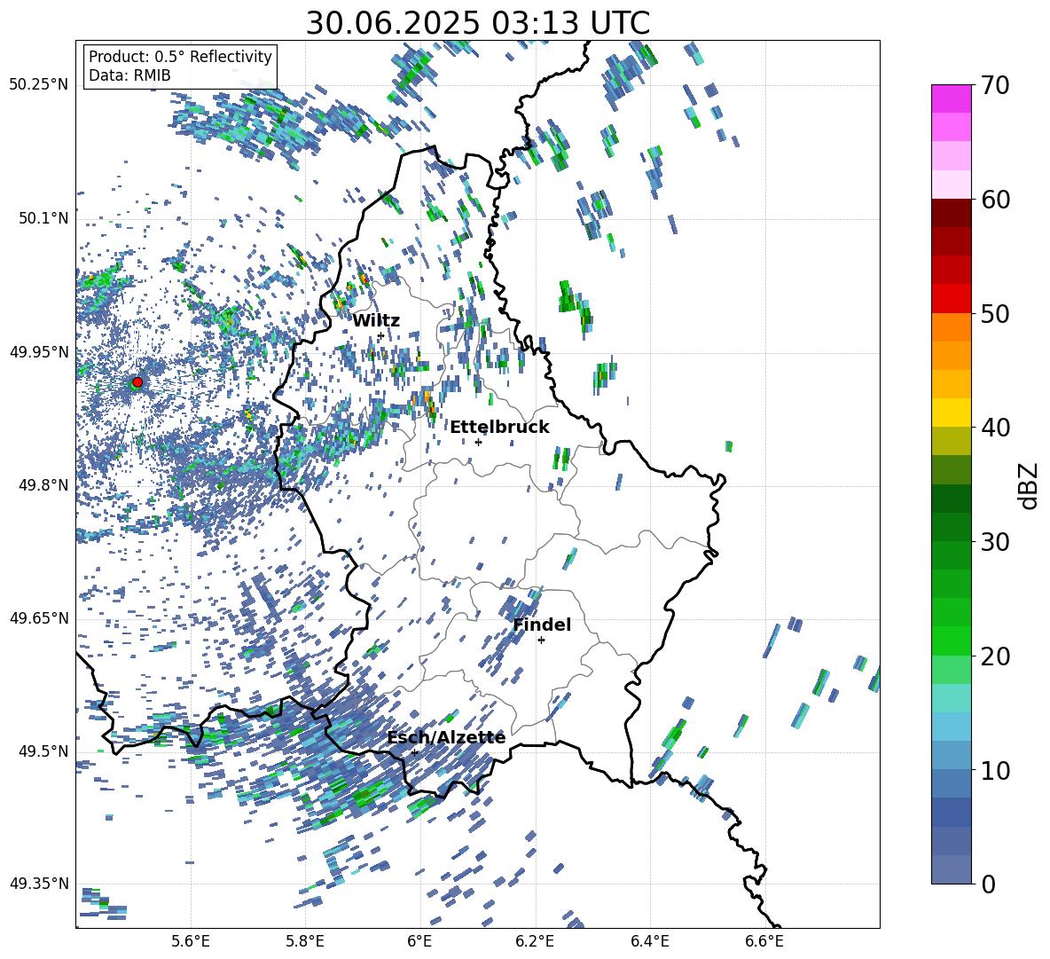
Task: Click the 10 value on the colorbar
Action: pos(995,770)
